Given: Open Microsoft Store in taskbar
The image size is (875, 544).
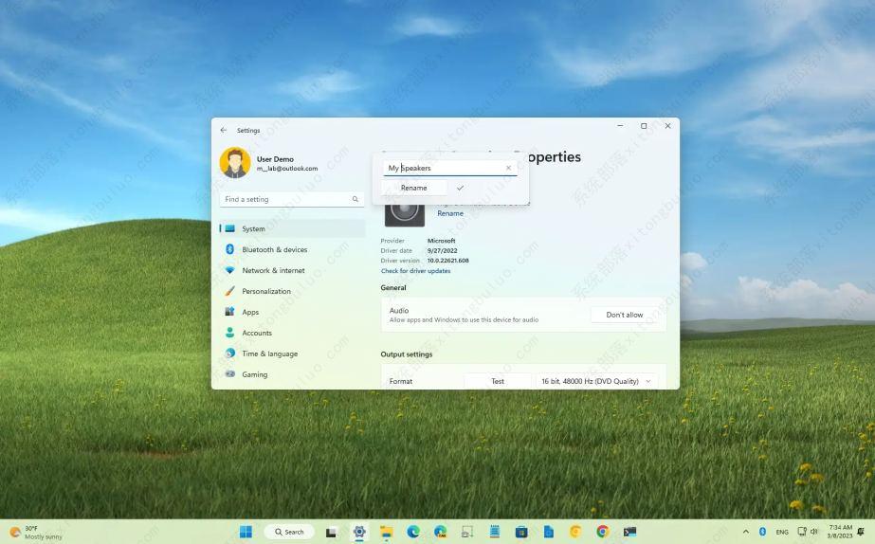Looking at the screenshot, I should click(521, 532).
